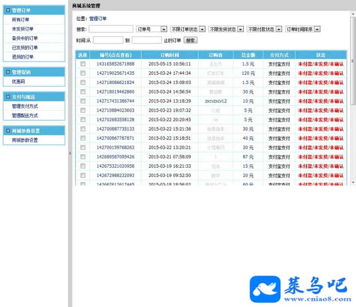Collapse the 管理促销 section icon

(8, 72)
